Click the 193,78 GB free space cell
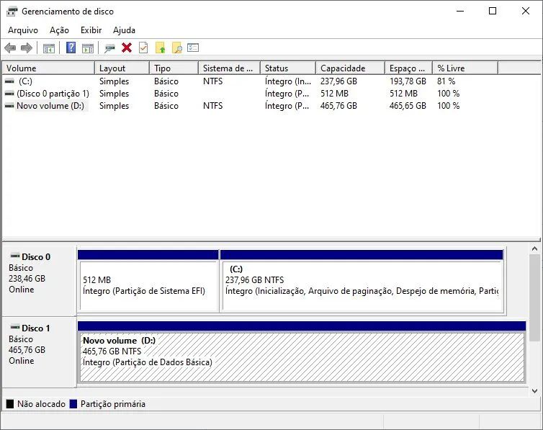 pos(408,81)
